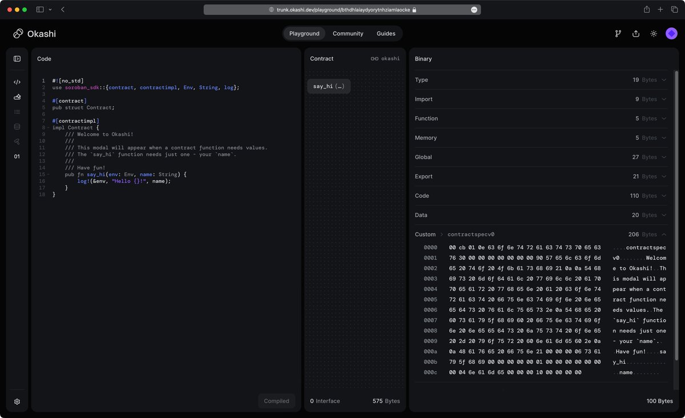Fold code at line 15
Screen dimensions: 685x418
48,174
